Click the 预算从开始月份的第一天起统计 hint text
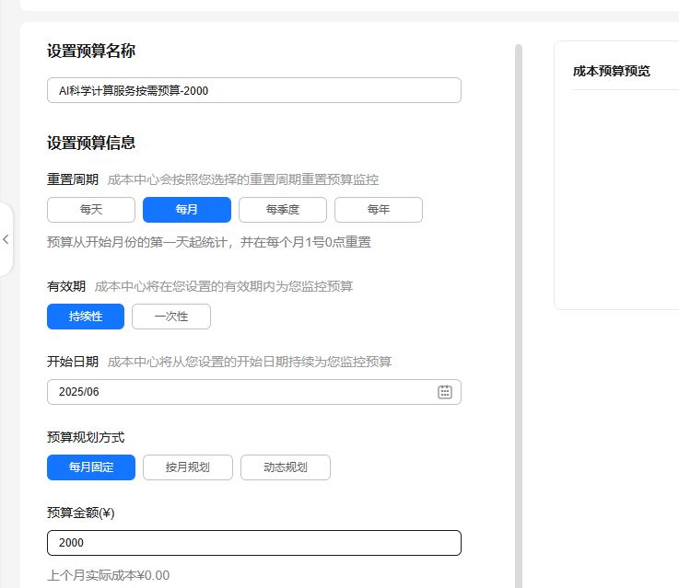The width and height of the screenshot is (679, 588). 209,242
